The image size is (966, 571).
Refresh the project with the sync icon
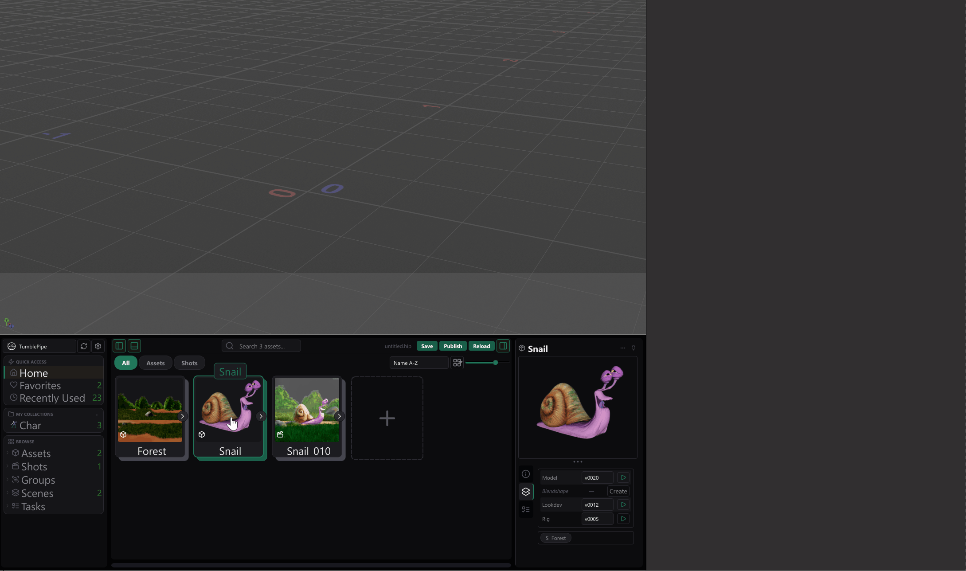(84, 346)
